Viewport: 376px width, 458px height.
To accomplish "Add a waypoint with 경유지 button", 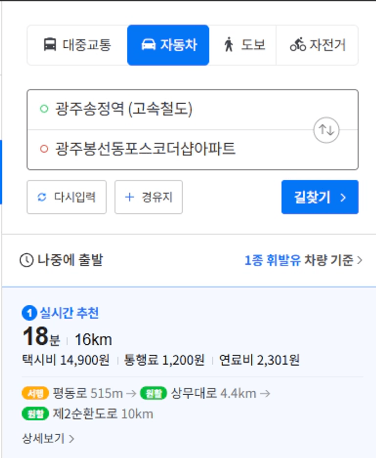I will (x=149, y=197).
